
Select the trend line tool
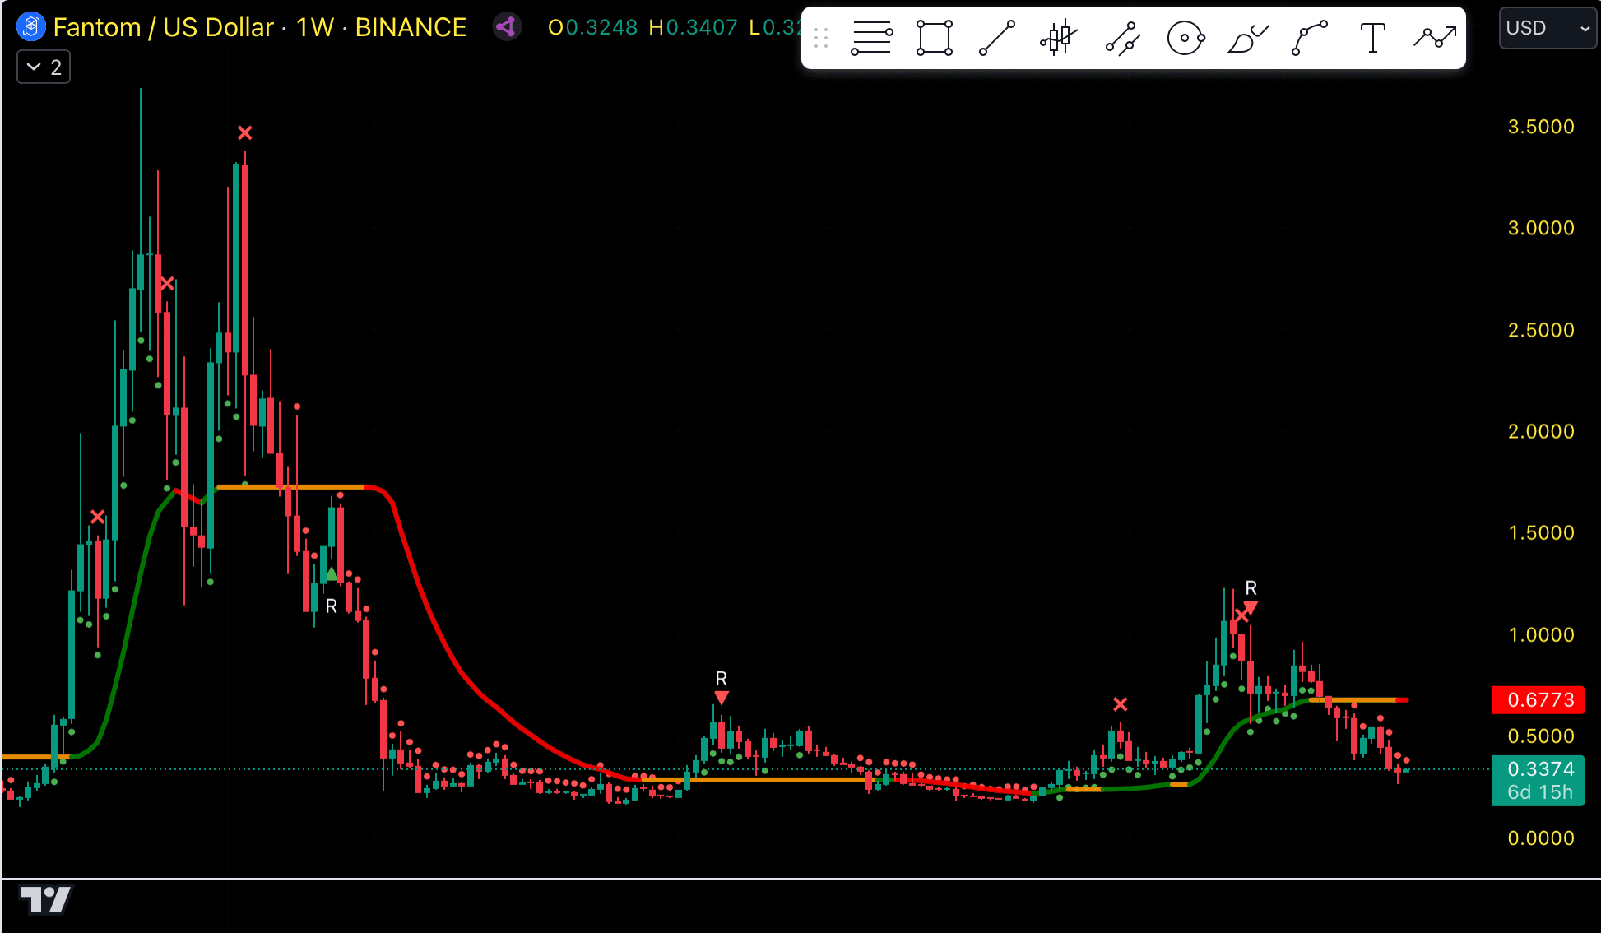(997, 38)
